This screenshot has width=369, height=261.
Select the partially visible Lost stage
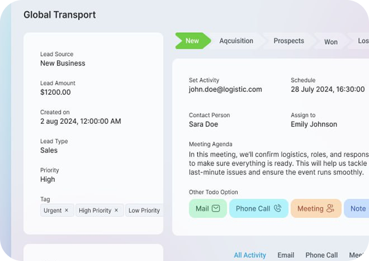(x=363, y=41)
